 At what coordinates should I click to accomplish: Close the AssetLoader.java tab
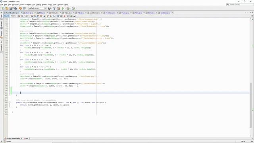tap(21, 13)
